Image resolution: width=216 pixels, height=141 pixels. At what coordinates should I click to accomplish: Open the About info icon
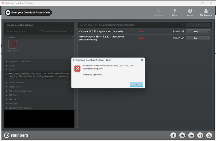pyautogui.click(x=190, y=13)
